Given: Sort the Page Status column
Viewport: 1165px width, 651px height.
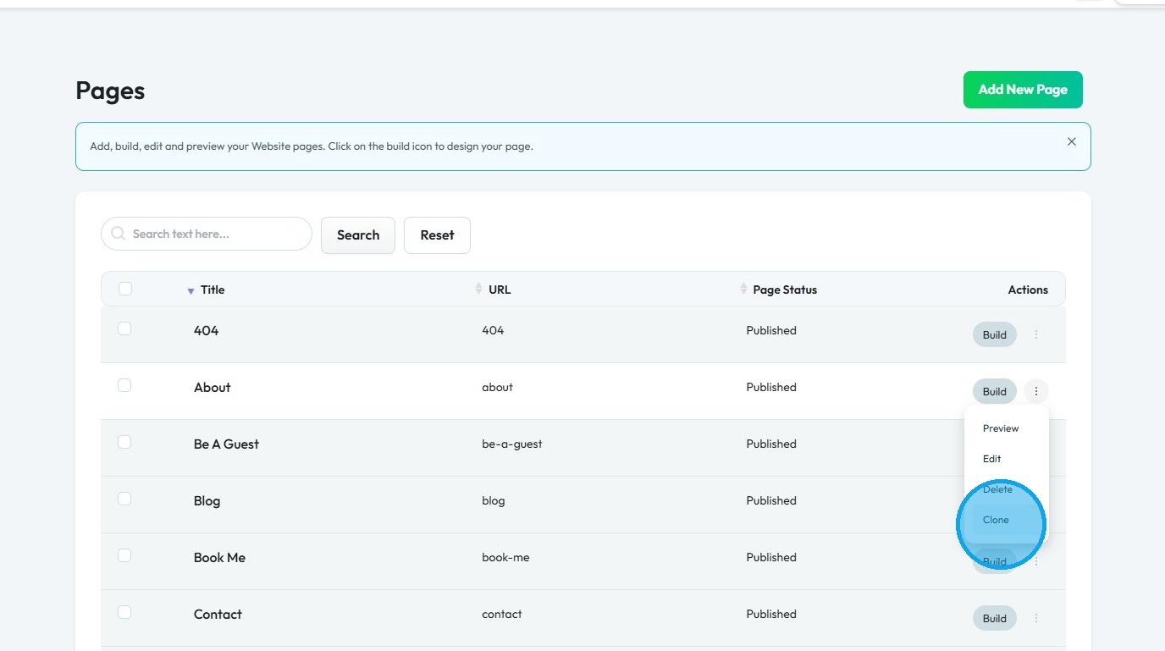Looking at the screenshot, I should point(743,290).
